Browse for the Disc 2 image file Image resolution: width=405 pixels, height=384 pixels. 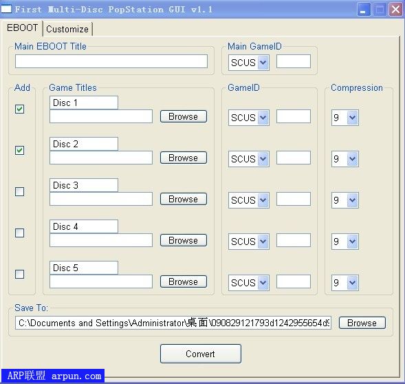coord(184,158)
